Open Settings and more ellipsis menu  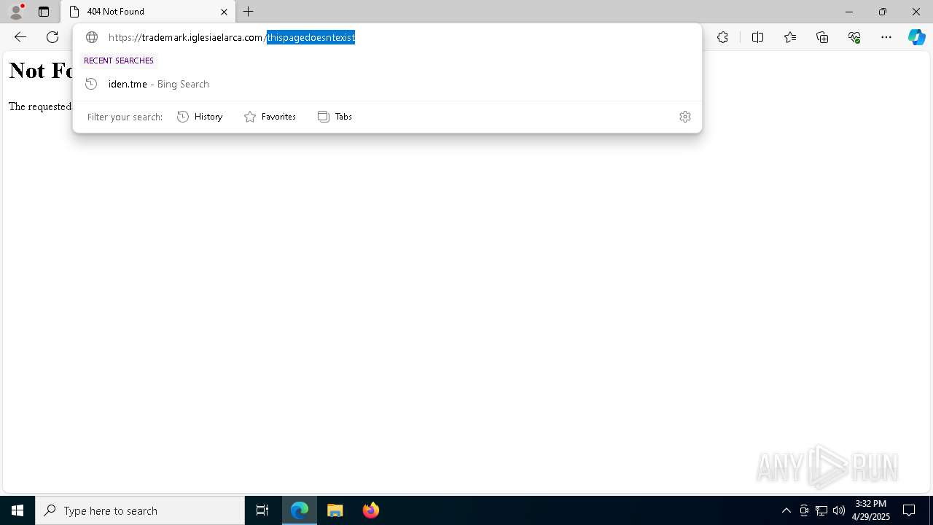pyautogui.click(x=886, y=37)
